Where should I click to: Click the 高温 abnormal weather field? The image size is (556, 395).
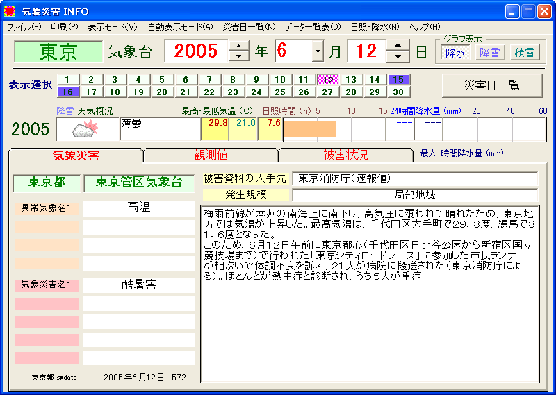click(x=139, y=208)
